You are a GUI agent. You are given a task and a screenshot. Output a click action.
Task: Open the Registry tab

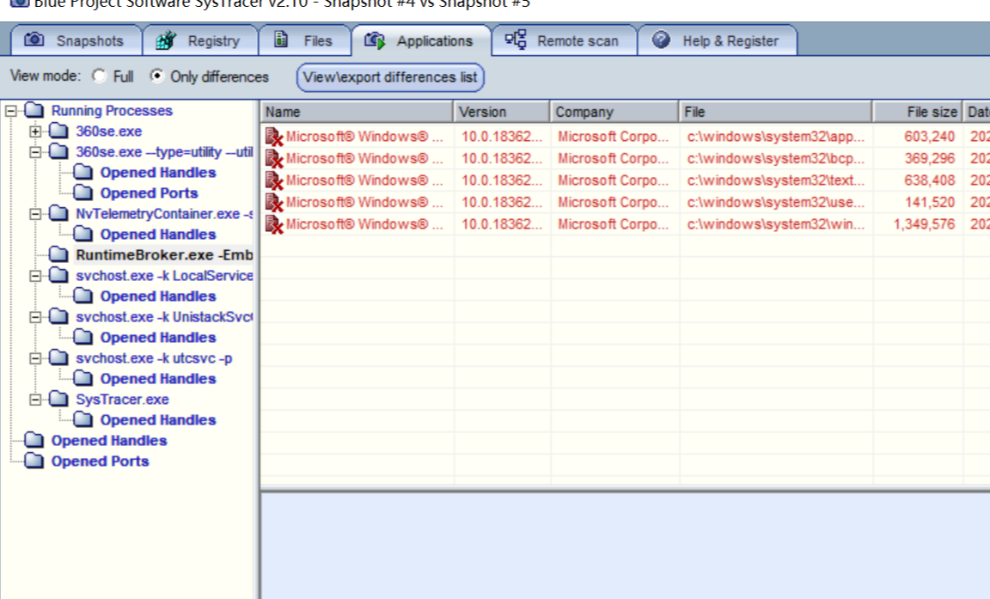[200, 40]
